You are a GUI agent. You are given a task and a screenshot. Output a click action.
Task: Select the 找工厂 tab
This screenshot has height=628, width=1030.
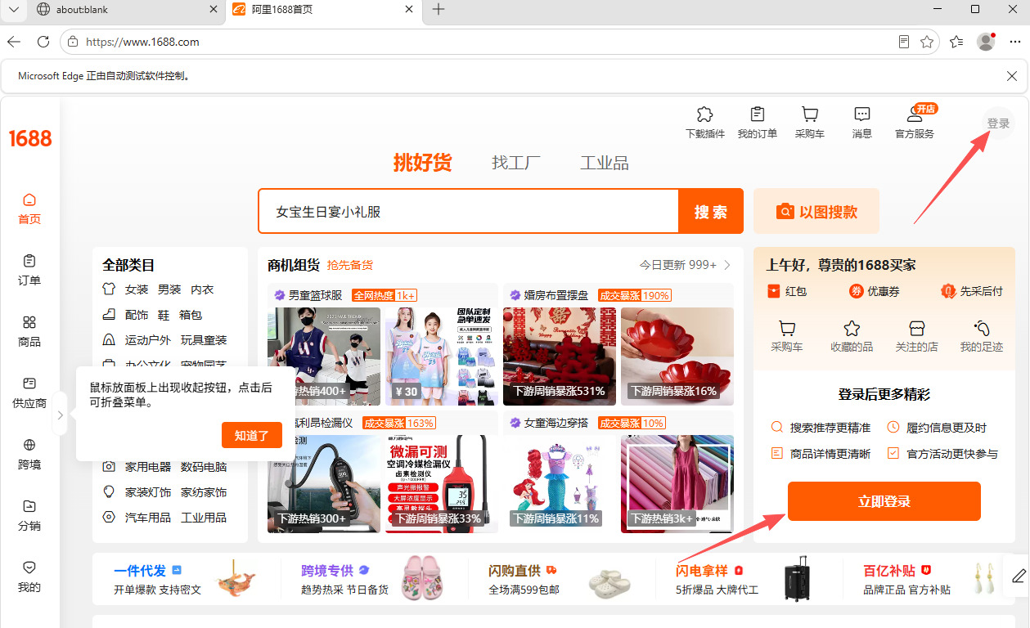pyautogui.click(x=516, y=163)
